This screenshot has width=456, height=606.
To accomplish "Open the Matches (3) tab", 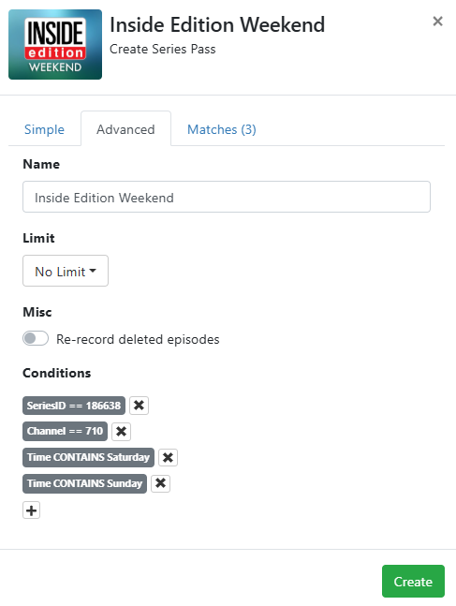I will click(221, 129).
